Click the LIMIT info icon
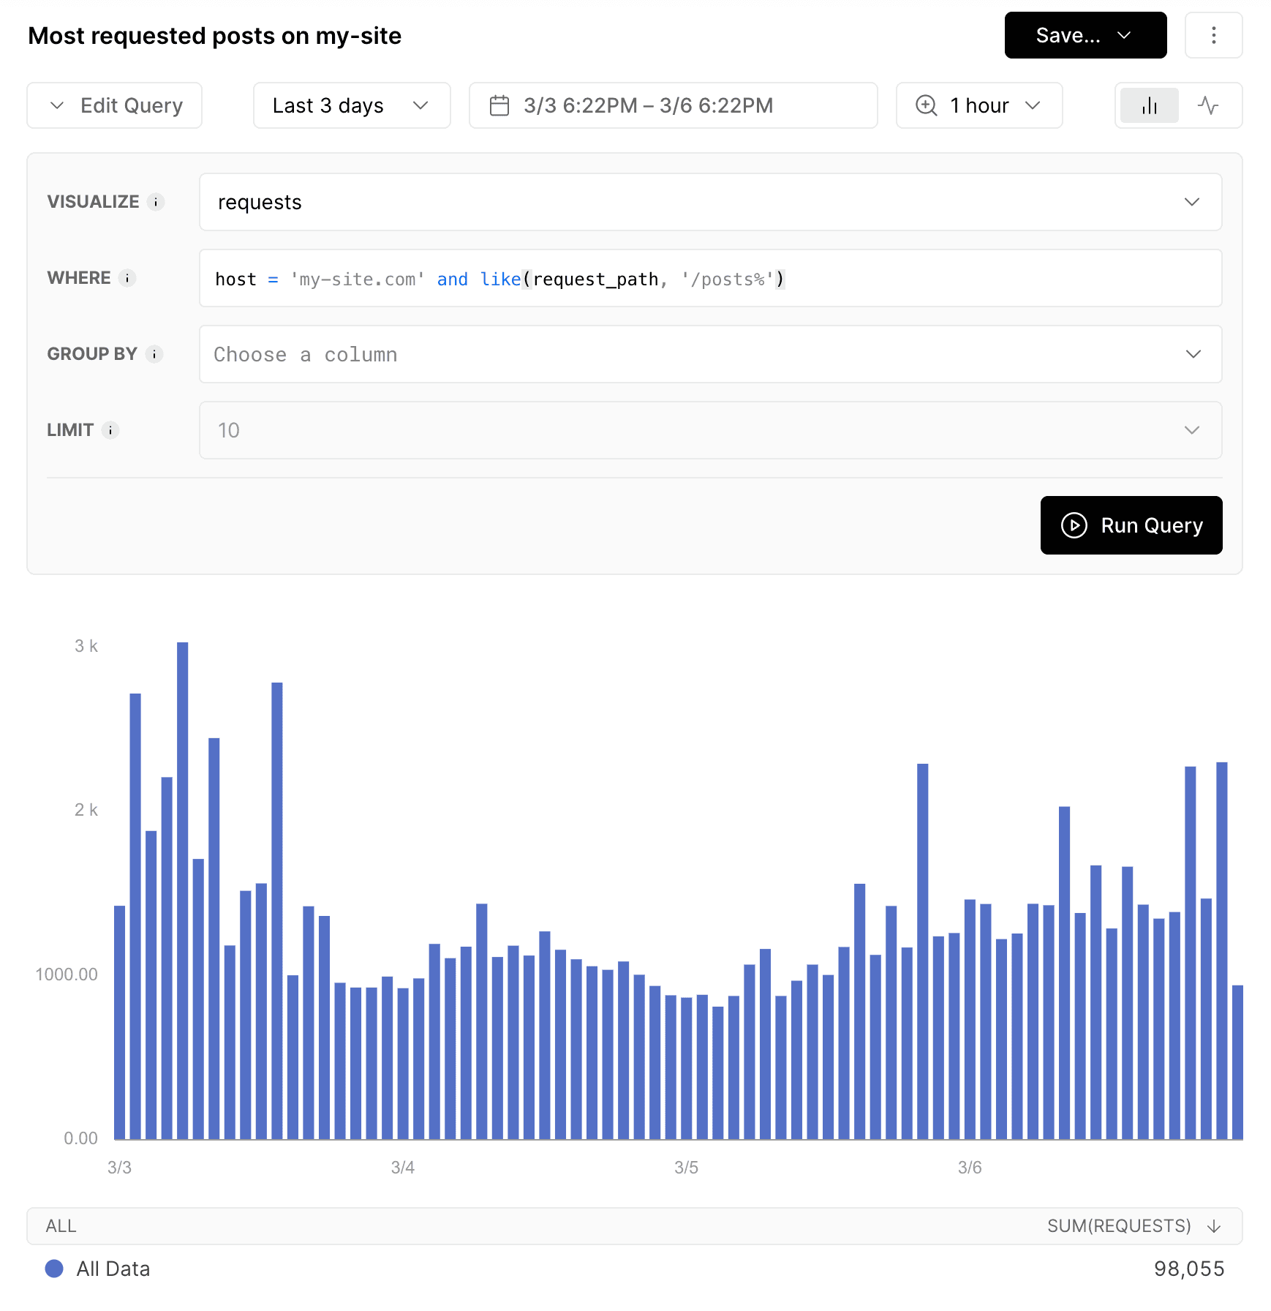The height and width of the screenshot is (1311, 1271). (110, 430)
